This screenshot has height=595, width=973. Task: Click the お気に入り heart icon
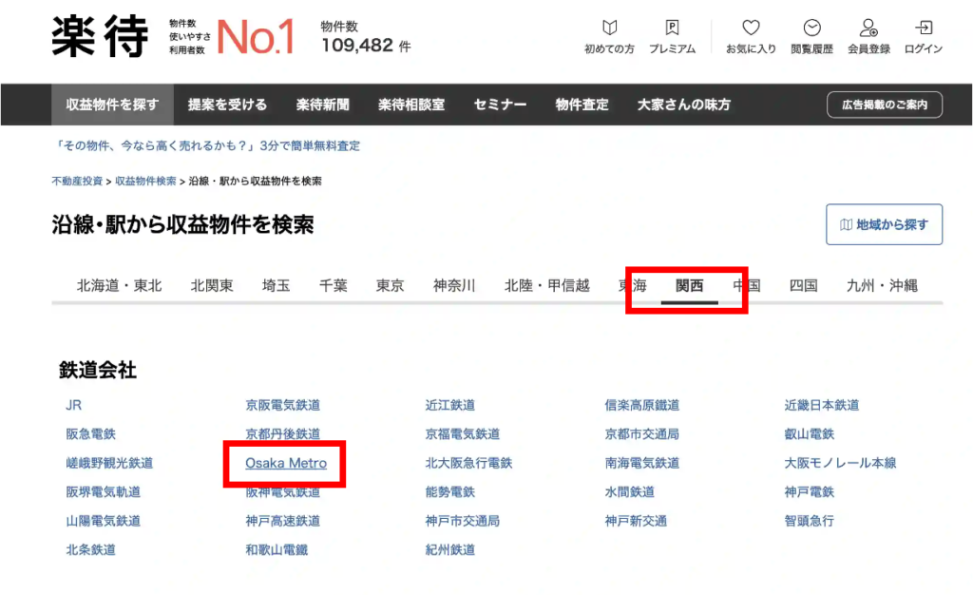[751, 29]
